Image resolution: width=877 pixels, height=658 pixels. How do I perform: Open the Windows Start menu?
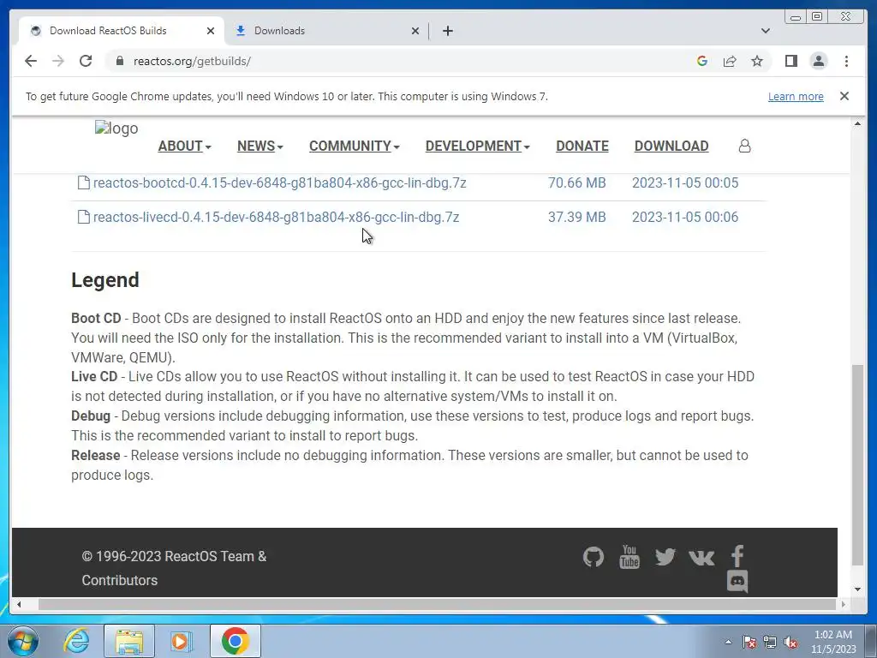22,641
